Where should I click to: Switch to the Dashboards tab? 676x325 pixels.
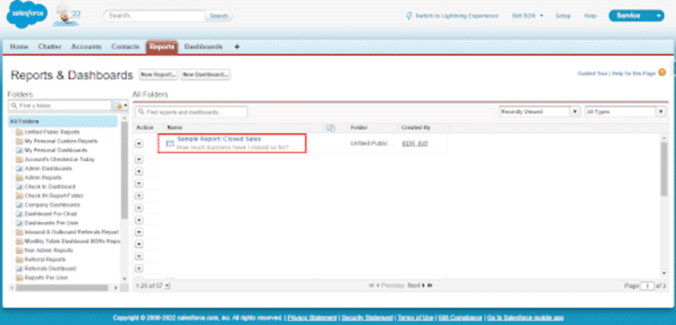pos(203,47)
